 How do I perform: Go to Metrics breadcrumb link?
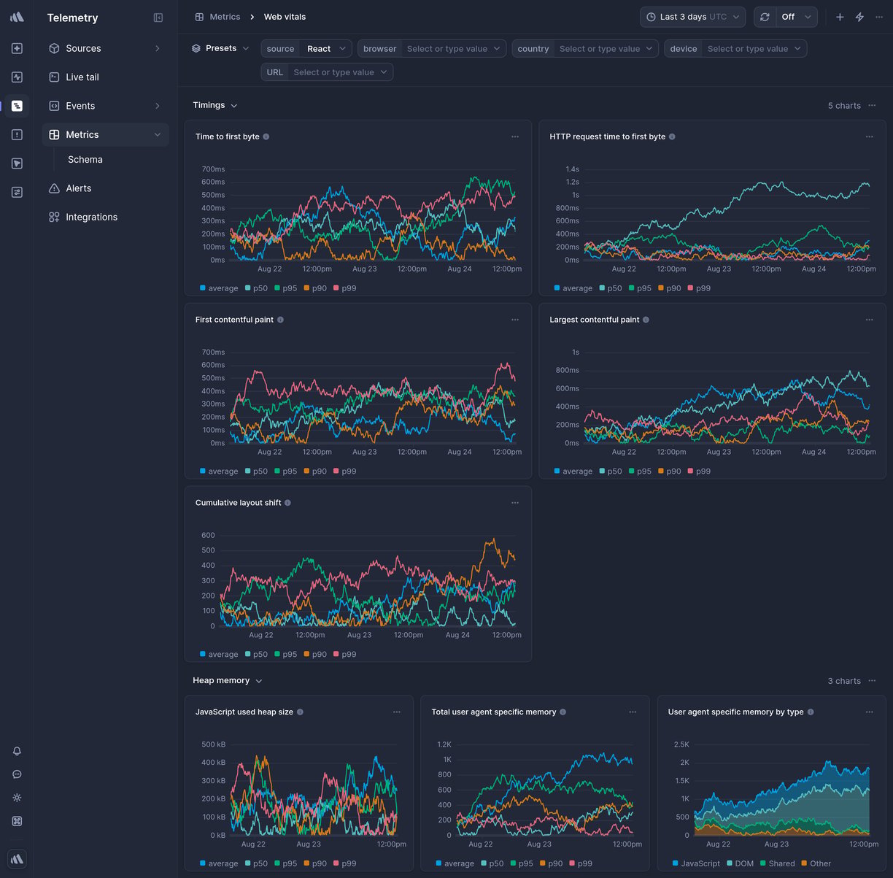click(x=225, y=17)
